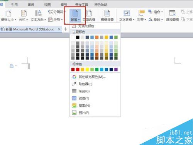
Task: Click the 图案 pattern icon
Action: coord(74,106)
